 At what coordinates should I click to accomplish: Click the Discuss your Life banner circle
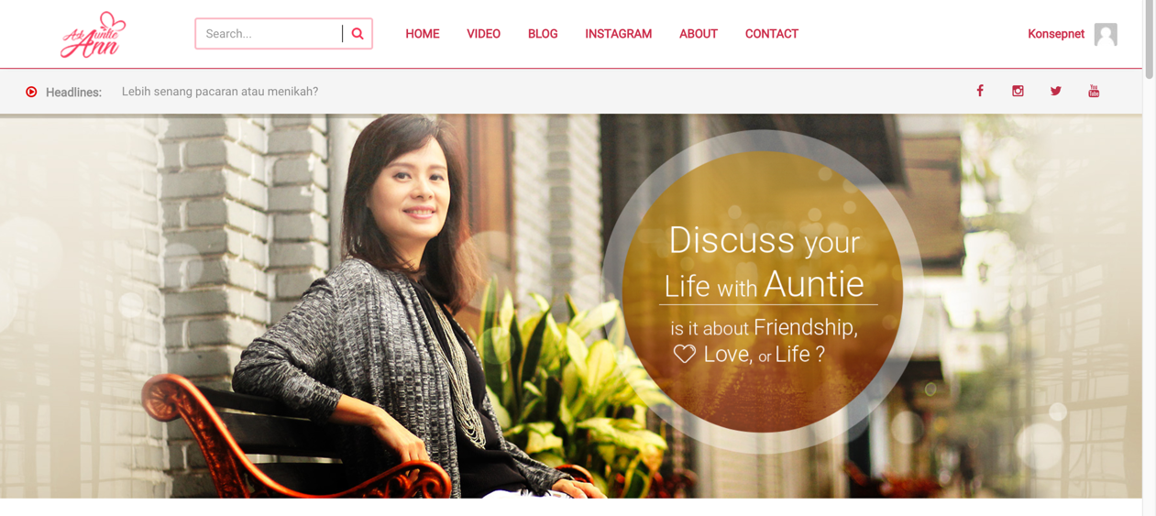[x=763, y=291]
